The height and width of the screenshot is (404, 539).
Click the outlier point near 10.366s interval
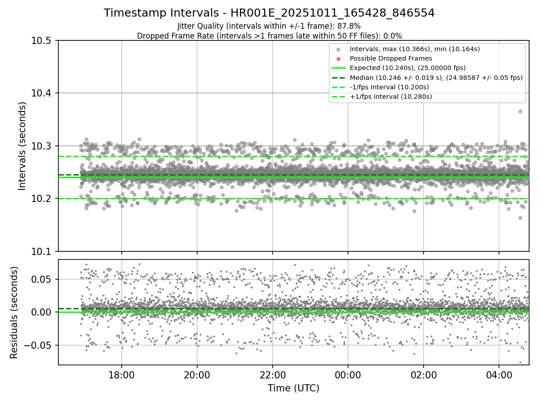click(x=520, y=111)
